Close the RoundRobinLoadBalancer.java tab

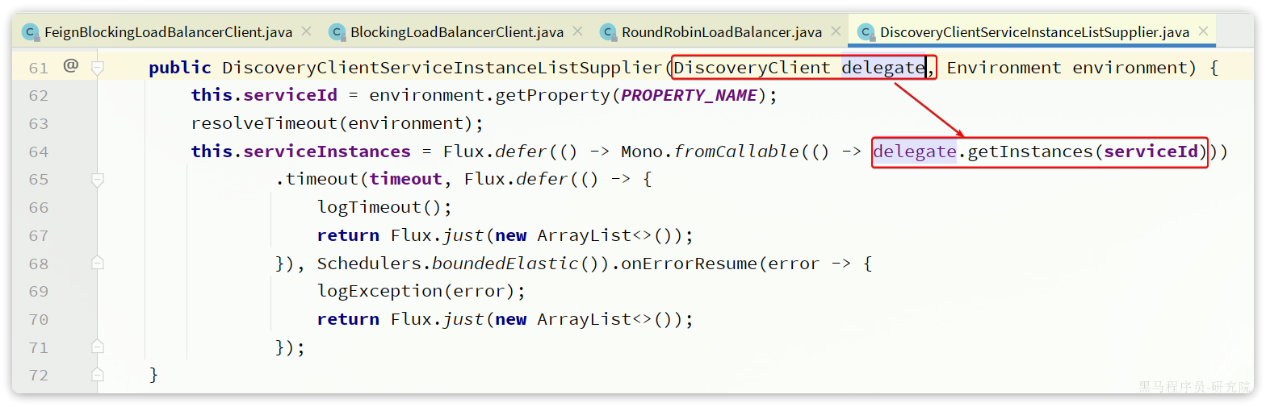click(x=836, y=31)
